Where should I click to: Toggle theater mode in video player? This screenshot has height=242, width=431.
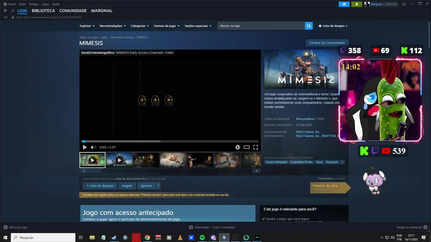(246, 147)
